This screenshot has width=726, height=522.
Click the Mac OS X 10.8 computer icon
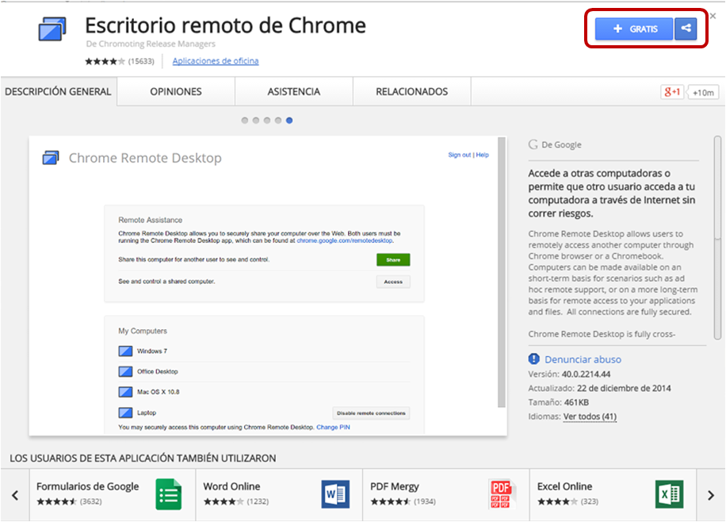[x=125, y=392]
